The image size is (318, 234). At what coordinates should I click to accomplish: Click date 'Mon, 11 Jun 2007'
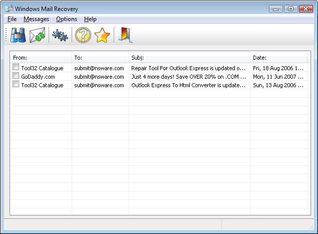[278, 77]
